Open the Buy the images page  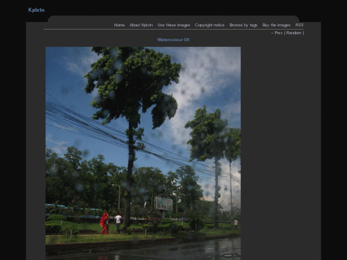coord(276,25)
